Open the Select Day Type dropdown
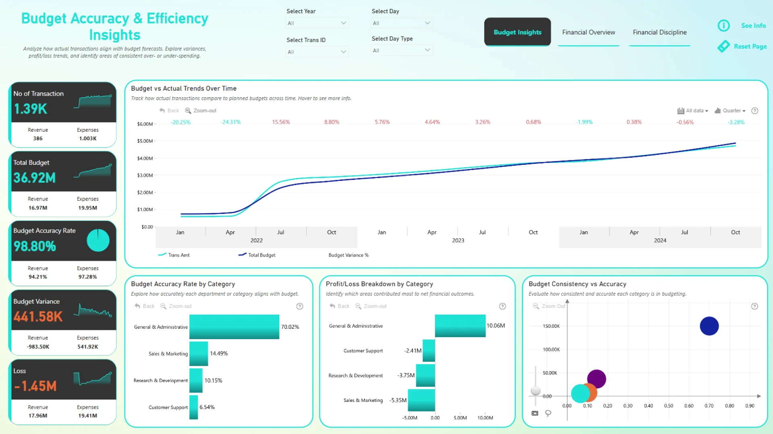773x434 pixels. coord(401,51)
